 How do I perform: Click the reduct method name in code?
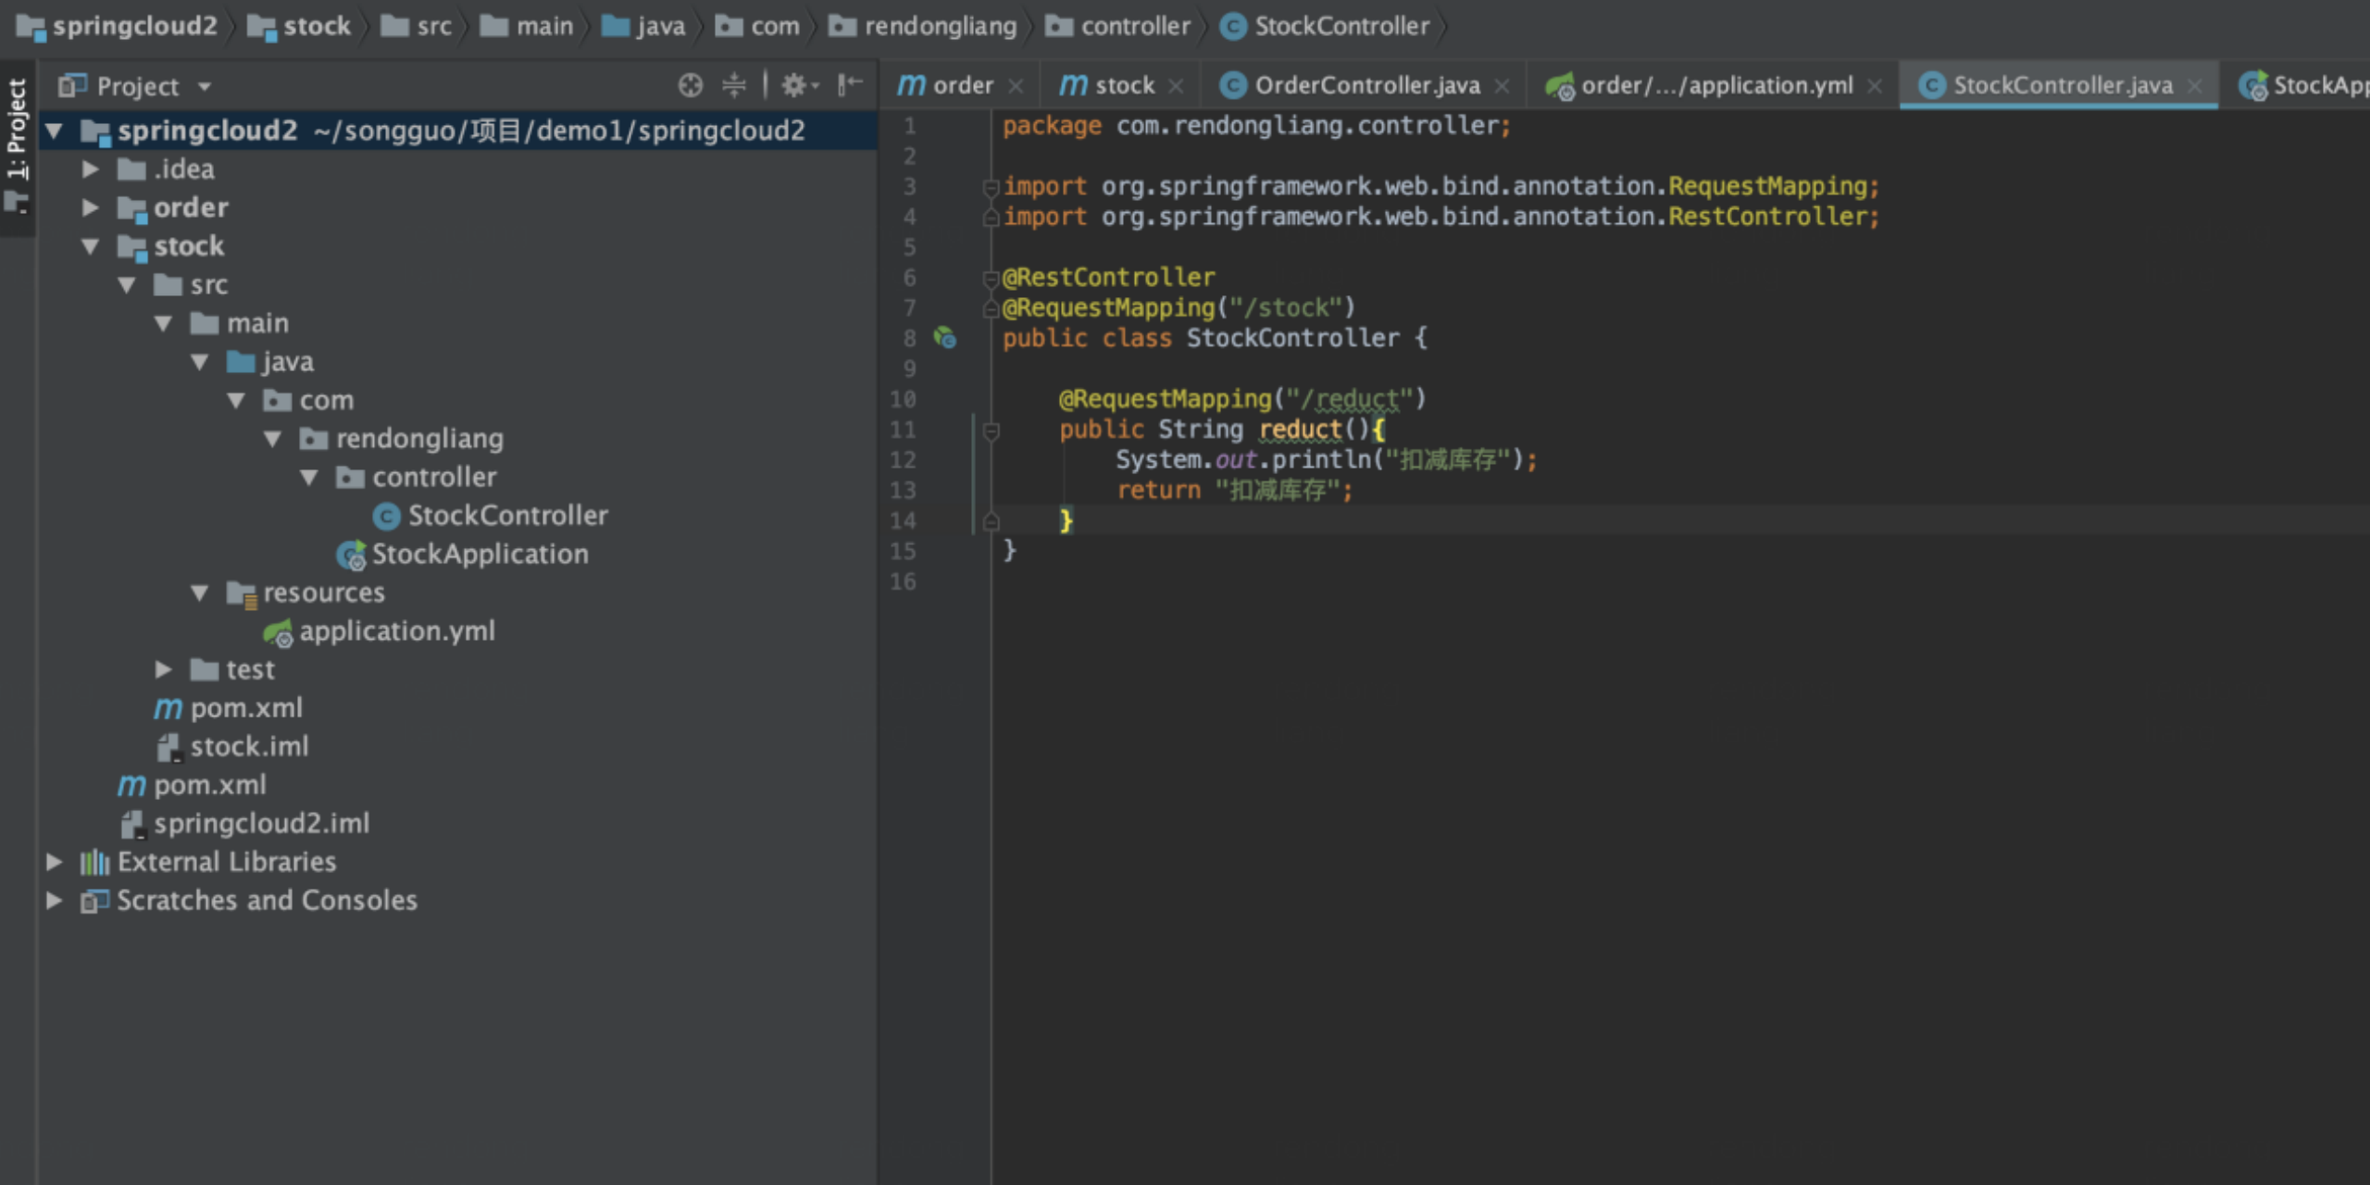(x=1300, y=430)
